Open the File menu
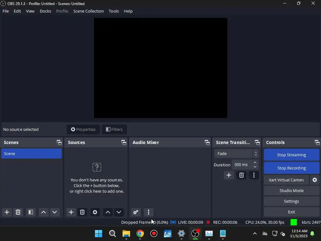321x241 pixels. [x=6, y=11]
